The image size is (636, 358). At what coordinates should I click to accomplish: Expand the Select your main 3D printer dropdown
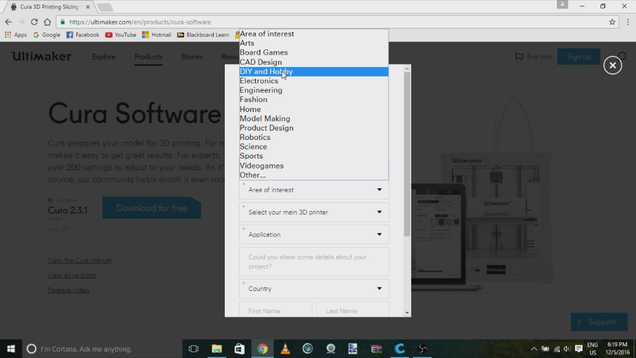pyautogui.click(x=313, y=212)
